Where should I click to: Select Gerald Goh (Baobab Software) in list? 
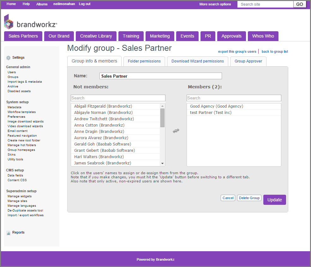coord(116,144)
